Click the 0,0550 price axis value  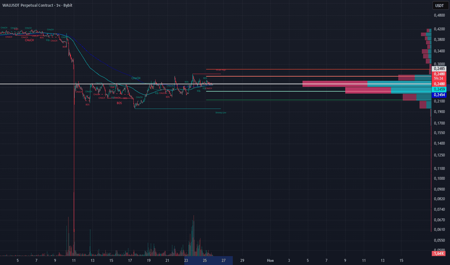439,240
